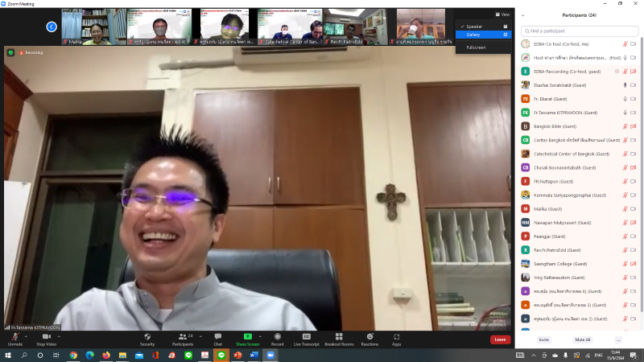Open Breakout Rooms icon
Screen dimensions: 644x362
click(339, 336)
